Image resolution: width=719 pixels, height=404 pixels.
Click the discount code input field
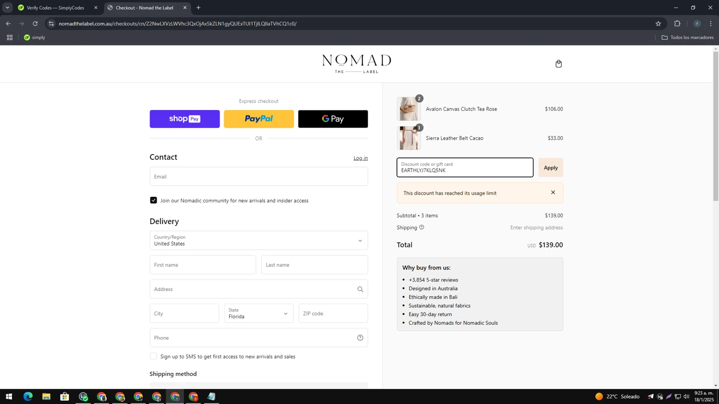pyautogui.click(x=465, y=168)
